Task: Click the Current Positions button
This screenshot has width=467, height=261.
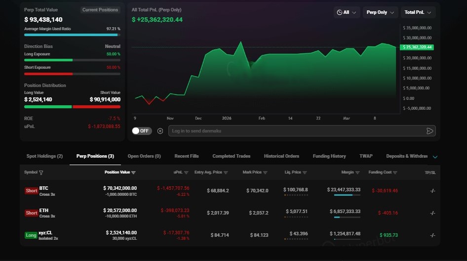Action: (100, 10)
